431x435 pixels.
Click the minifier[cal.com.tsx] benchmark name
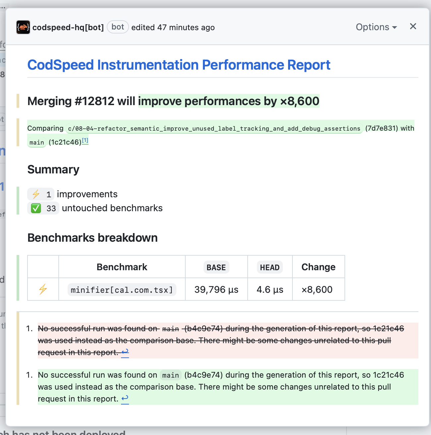coord(122,290)
